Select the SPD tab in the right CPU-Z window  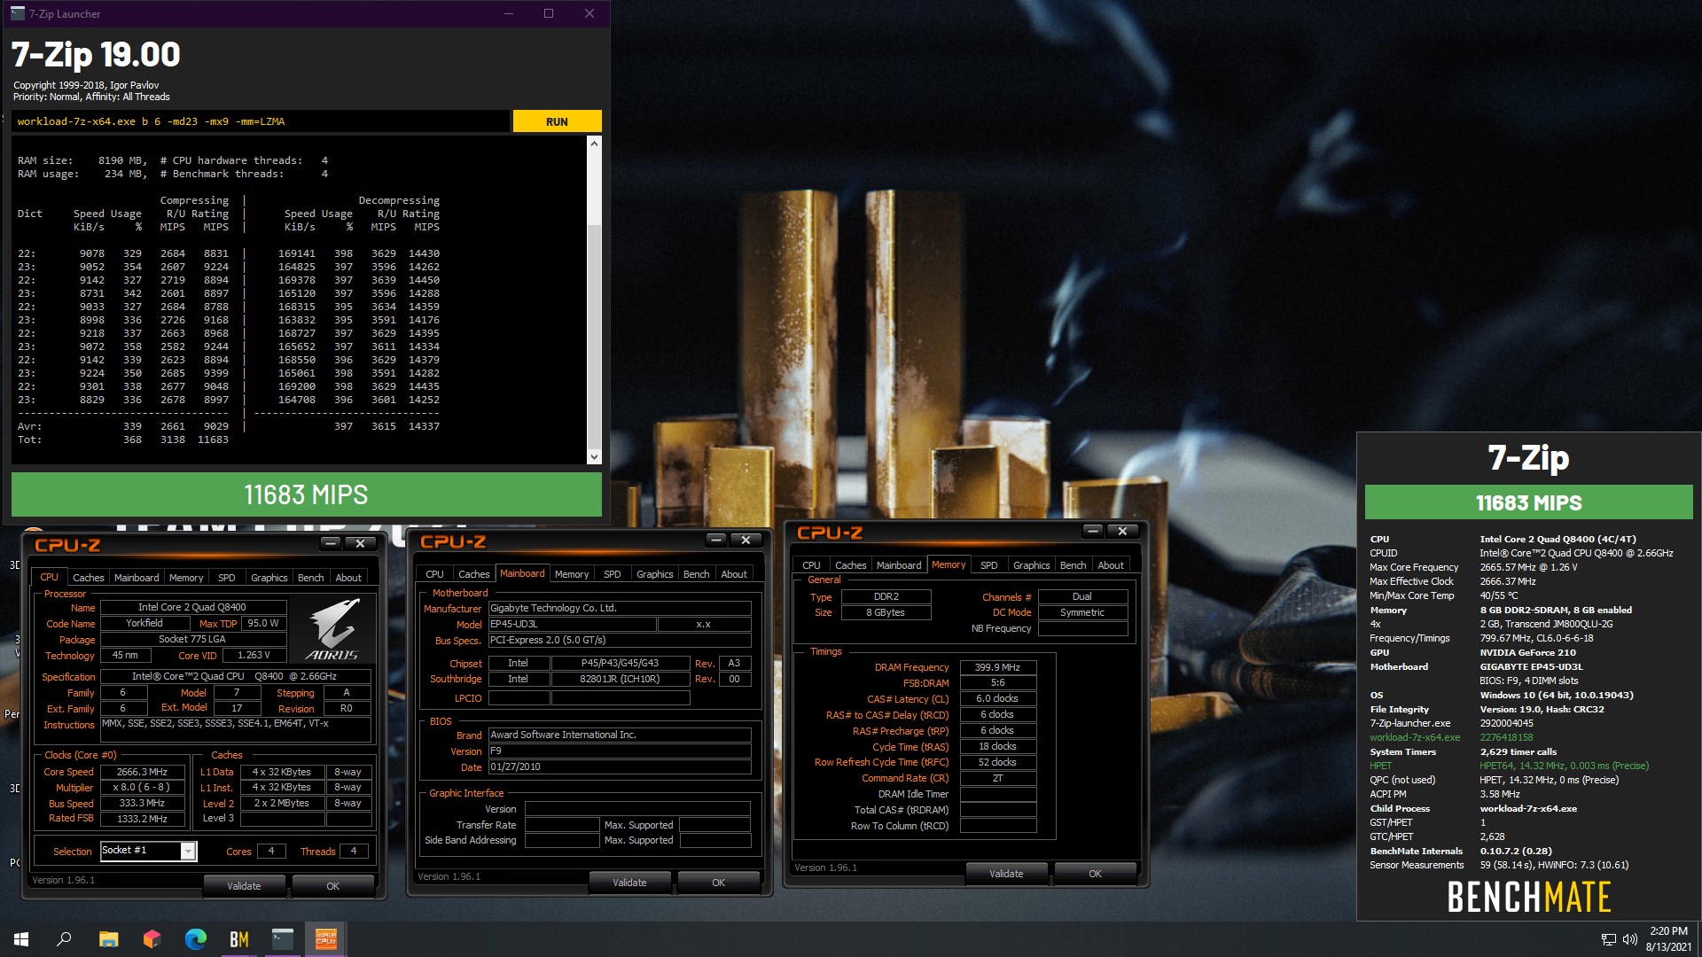point(989,565)
